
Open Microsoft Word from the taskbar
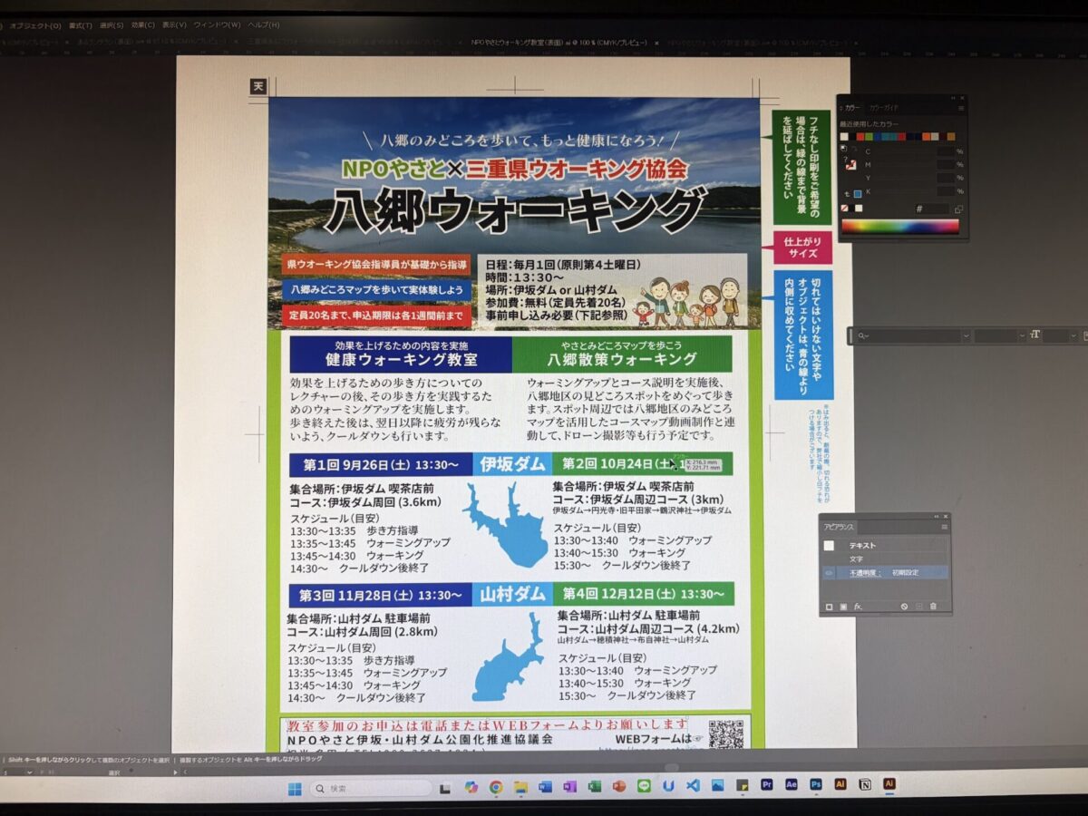(545, 789)
